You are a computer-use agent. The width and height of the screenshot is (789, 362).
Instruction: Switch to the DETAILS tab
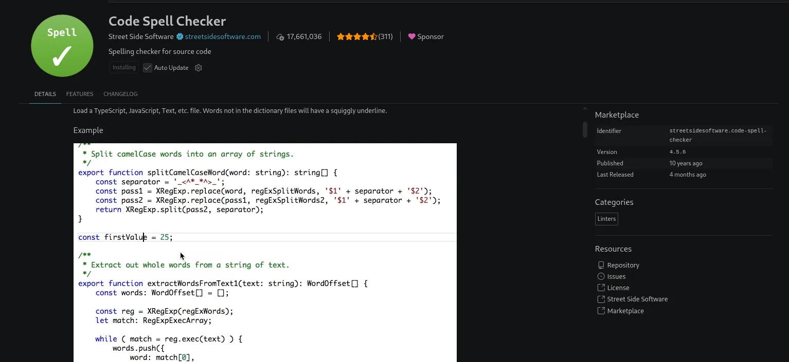[45, 94]
